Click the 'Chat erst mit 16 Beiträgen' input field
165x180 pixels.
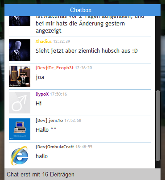tap(82, 174)
